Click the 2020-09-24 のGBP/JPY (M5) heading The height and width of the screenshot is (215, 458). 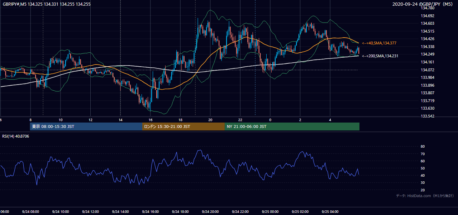(x=423, y=4)
